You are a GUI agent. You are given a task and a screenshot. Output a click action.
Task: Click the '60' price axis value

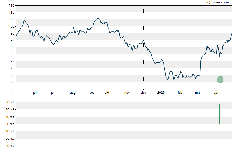[x=13, y=82]
